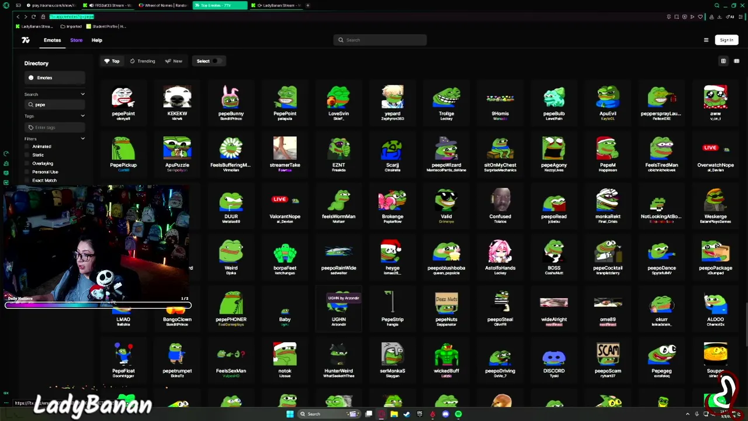Check the Personal Use filter
This screenshot has height=421, width=748.
(x=27, y=172)
